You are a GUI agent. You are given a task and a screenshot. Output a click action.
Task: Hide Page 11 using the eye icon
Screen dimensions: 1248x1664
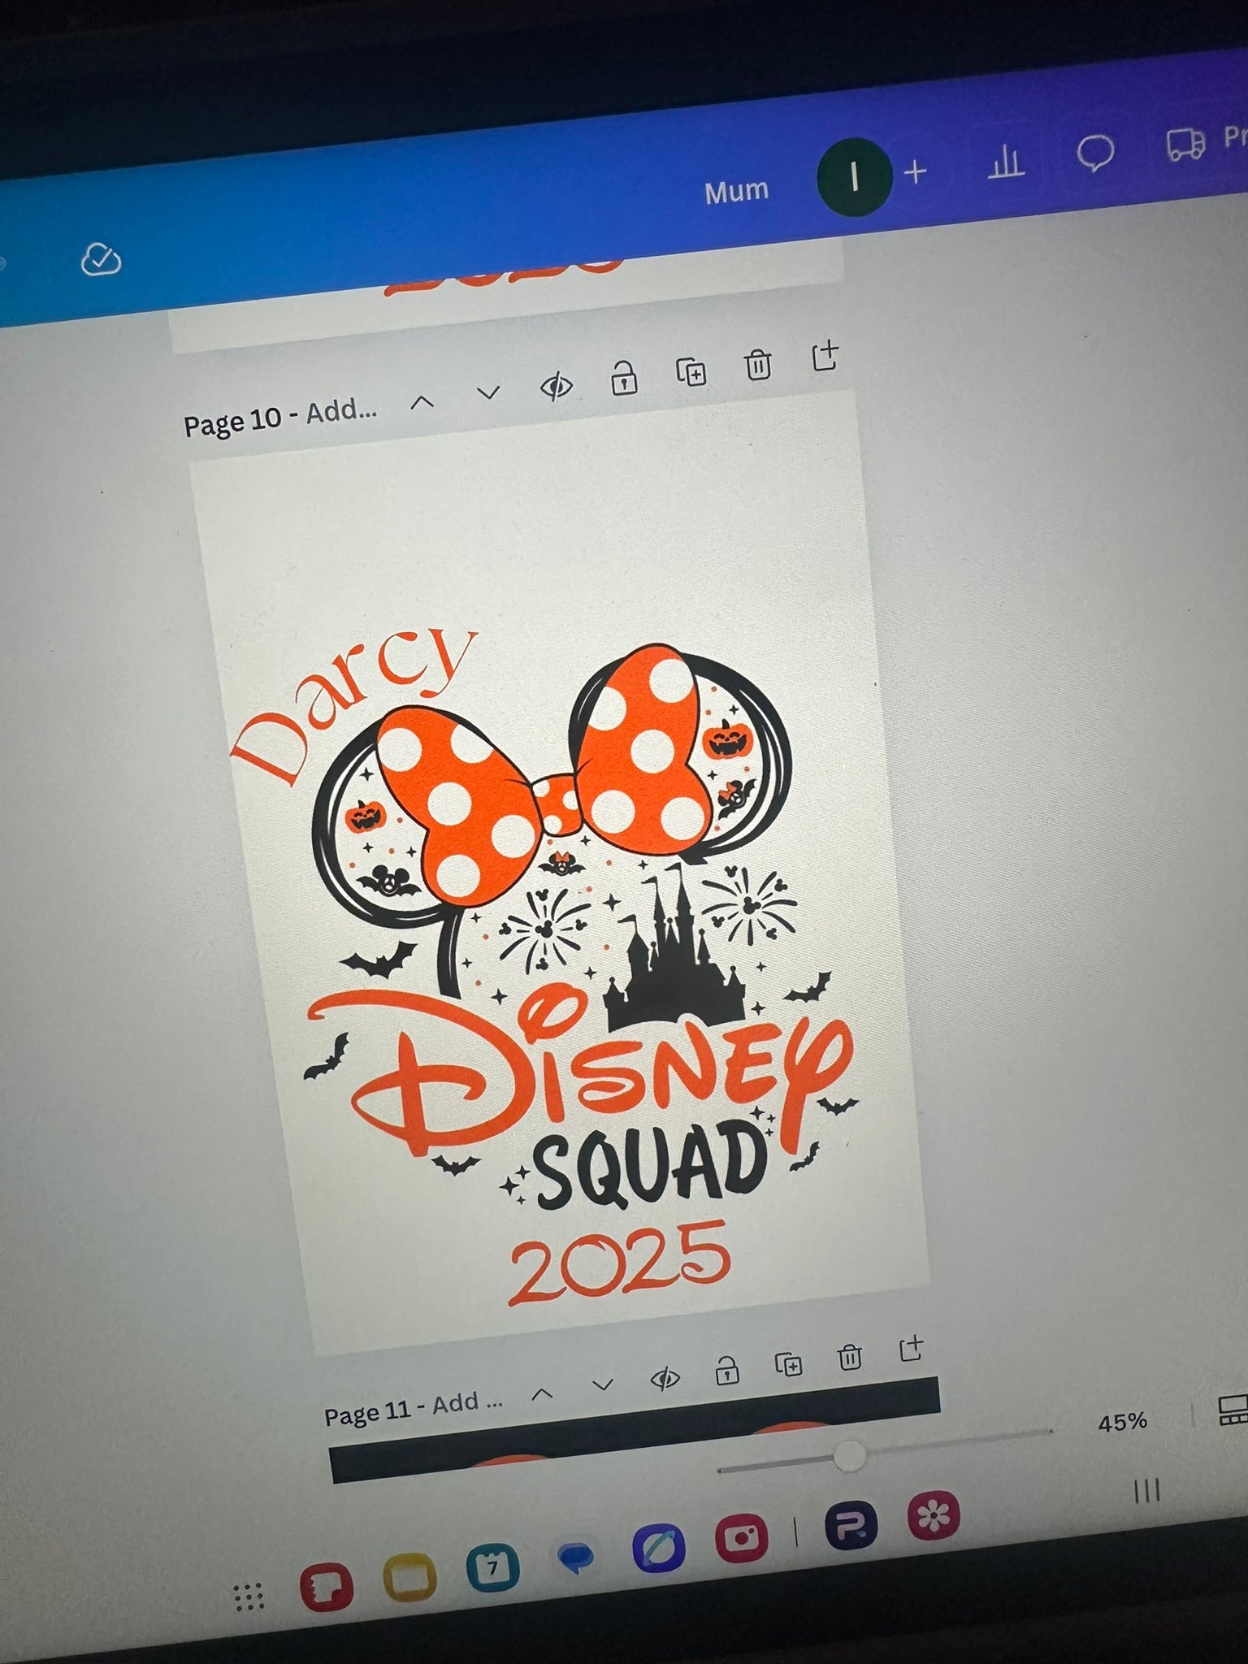(x=665, y=1378)
